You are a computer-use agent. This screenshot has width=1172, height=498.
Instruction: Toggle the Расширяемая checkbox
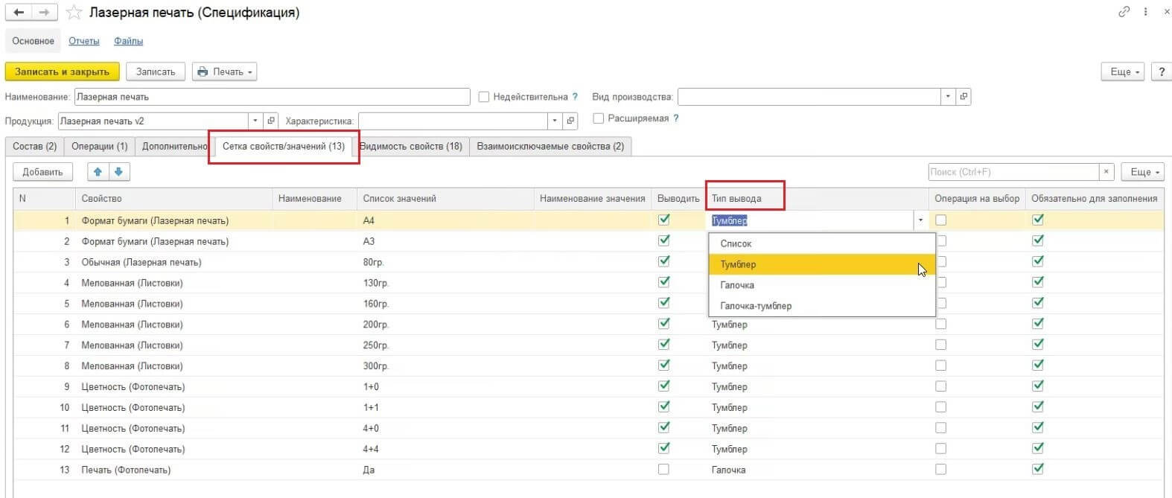pos(598,118)
